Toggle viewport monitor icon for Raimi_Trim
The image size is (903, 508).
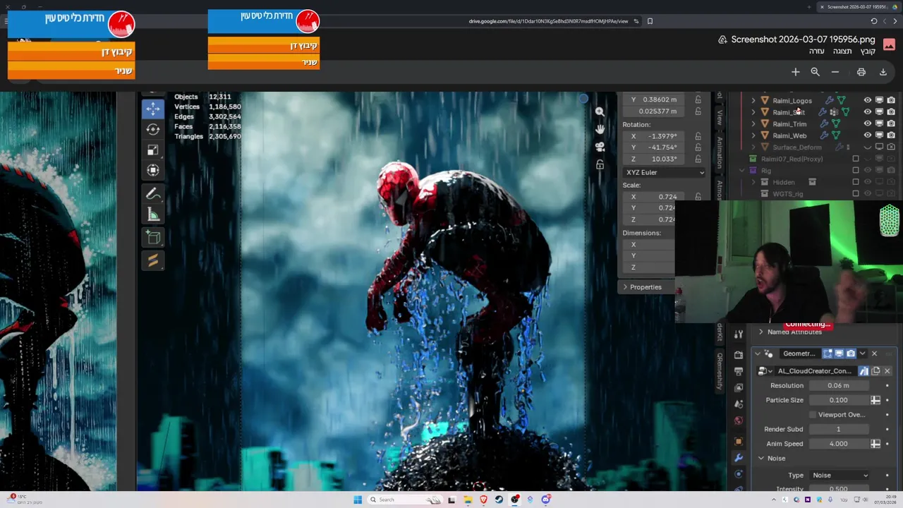point(880,123)
